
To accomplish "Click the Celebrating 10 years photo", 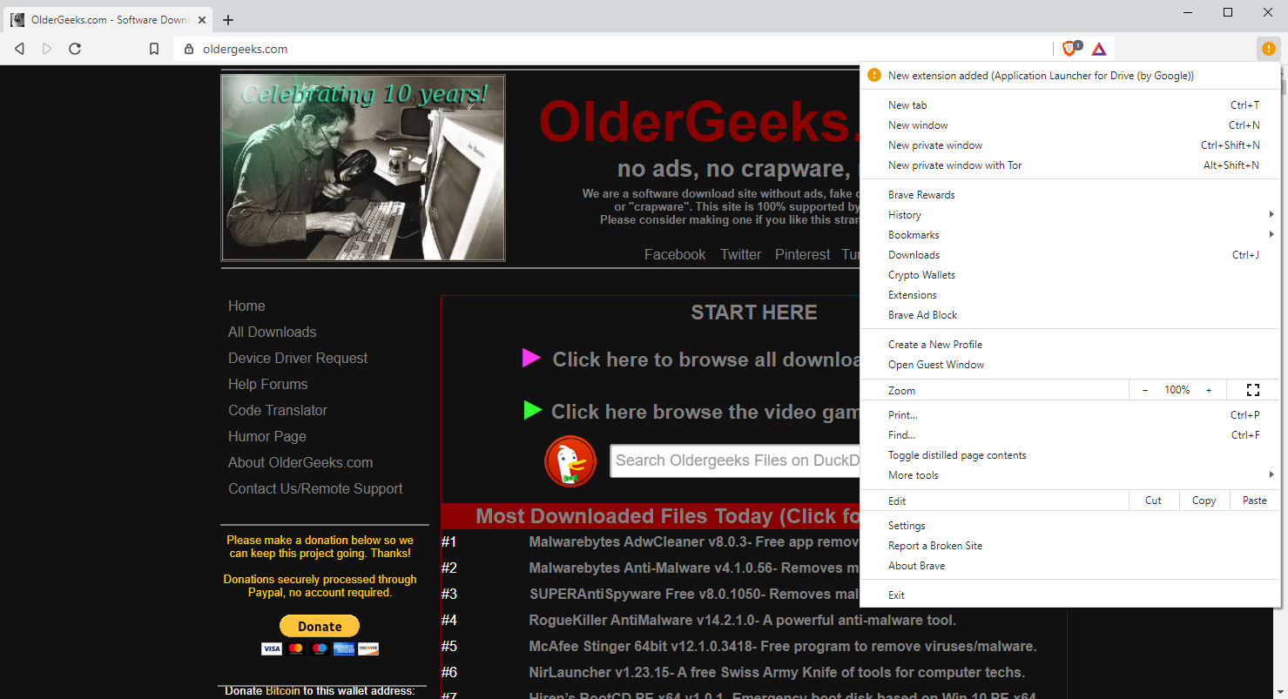I will 363,168.
